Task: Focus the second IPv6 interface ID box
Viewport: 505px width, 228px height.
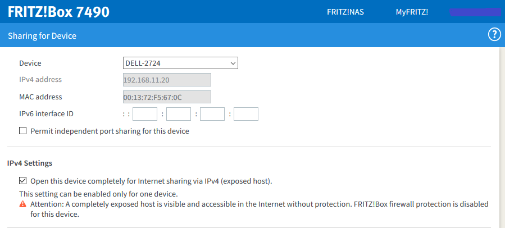Action: (179, 114)
